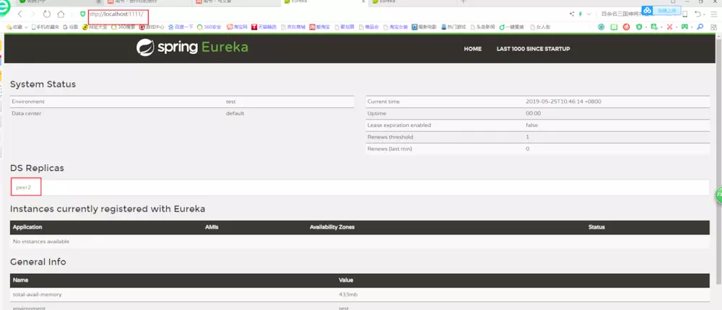Click the Baidu cloud upload icon
The image size is (722, 310).
point(648,10)
